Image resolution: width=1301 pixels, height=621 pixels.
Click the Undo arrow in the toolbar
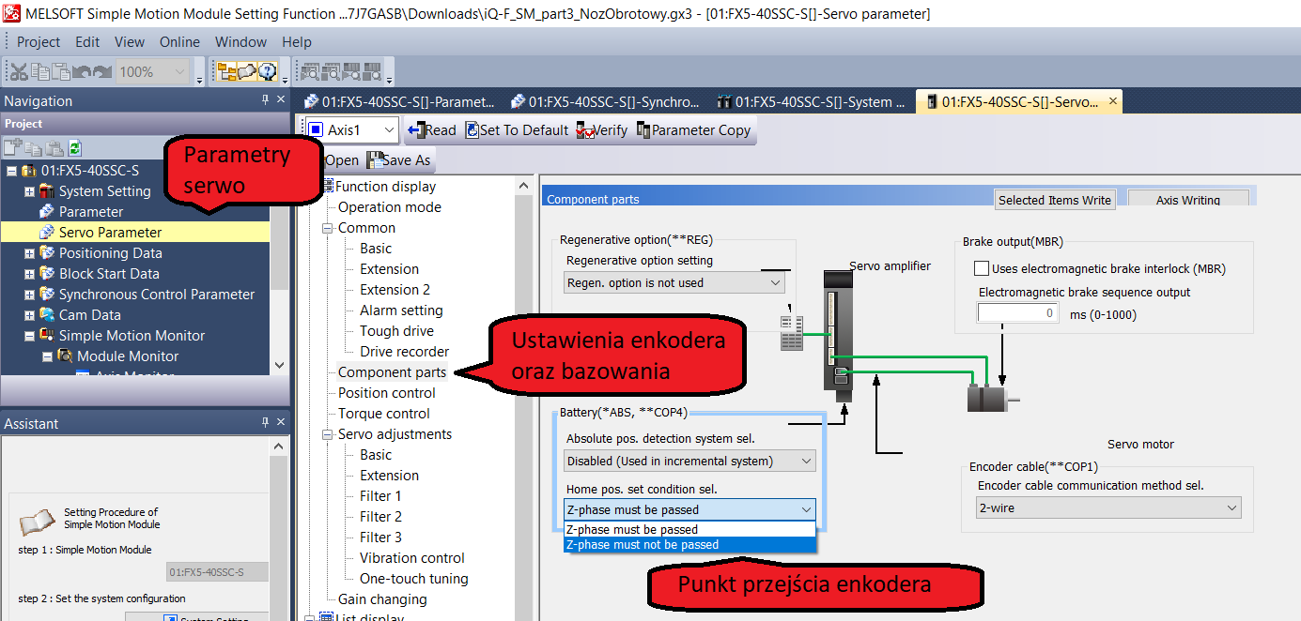82,72
